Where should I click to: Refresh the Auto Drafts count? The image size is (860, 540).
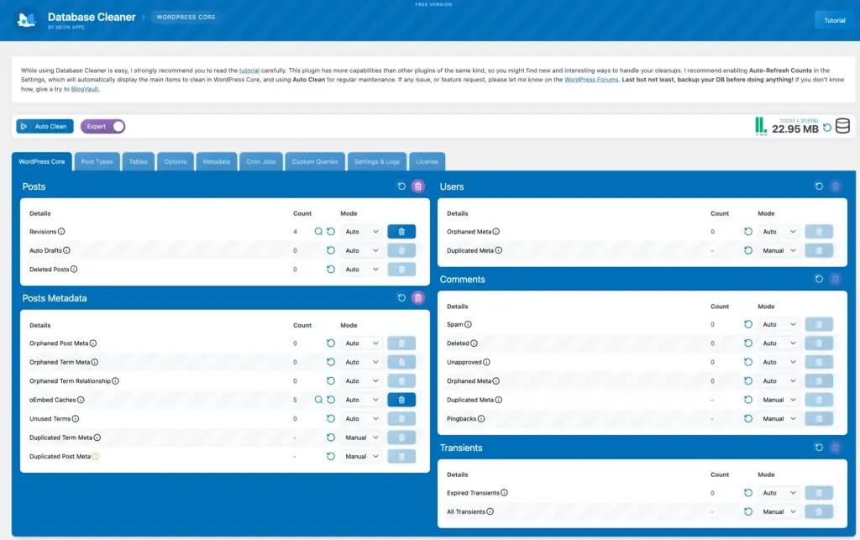point(331,250)
